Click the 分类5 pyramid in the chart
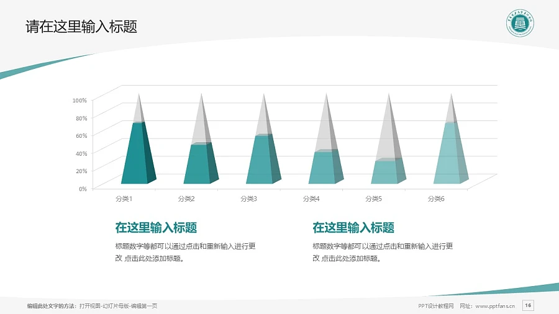Image resolution: width=559 pixels, height=314 pixels. click(x=387, y=171)
